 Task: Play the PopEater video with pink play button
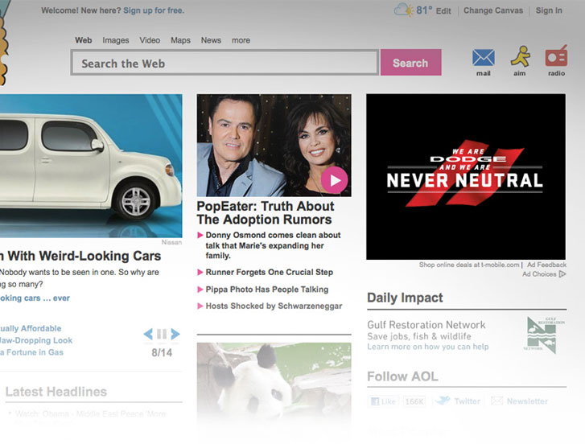pos(334,179)
